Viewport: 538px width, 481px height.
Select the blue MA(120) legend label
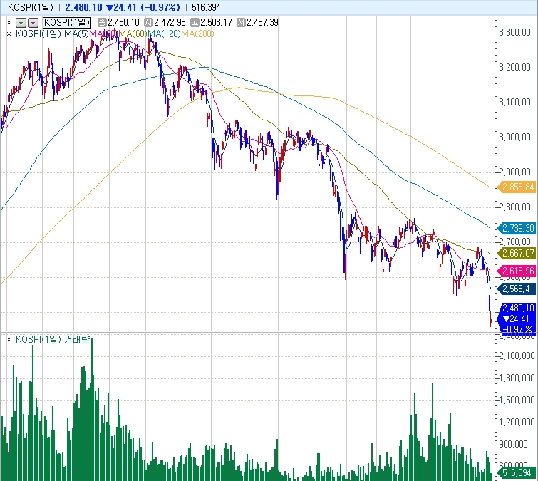164,33
